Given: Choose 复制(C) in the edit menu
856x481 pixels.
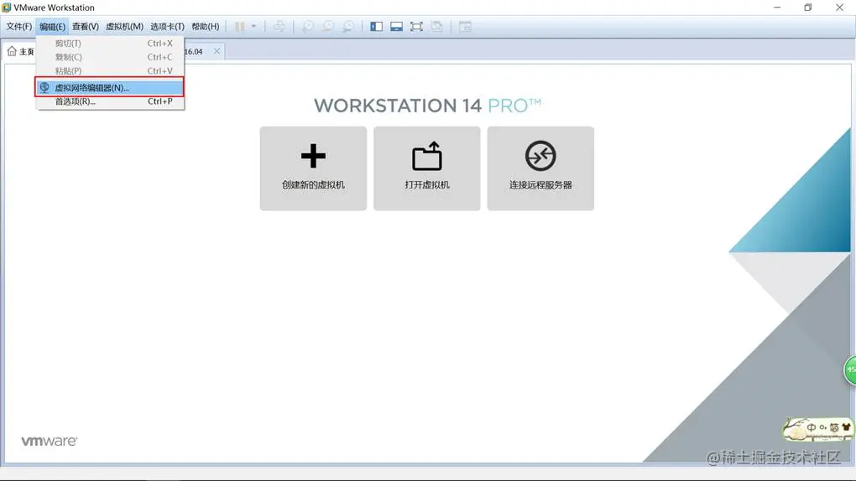Looking at the screenshot, I should pyautogui.click(x=110, y=57).
